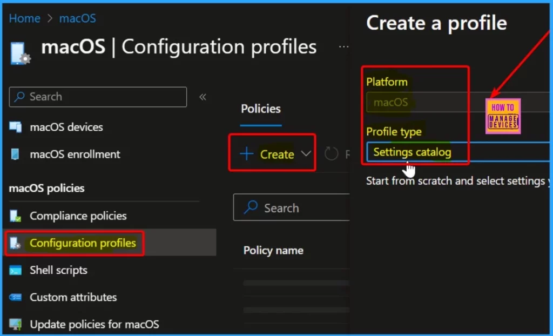Click the Configuration profiles sidebar icon
The height and width of the screenshot is (336, 553).
pyautogui.click(x=15, y=243)
